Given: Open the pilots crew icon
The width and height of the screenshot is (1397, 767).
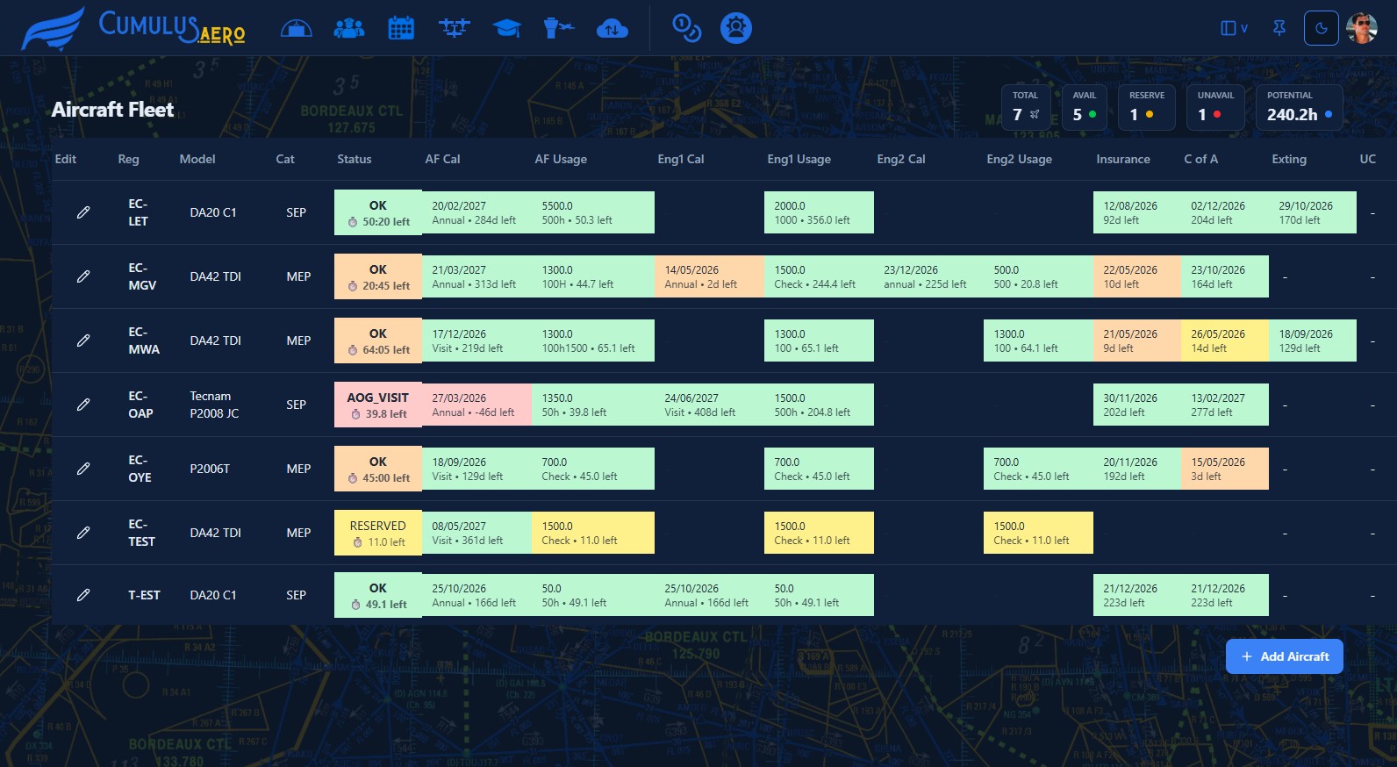Looking at the screenshot, I should (349, 28).
